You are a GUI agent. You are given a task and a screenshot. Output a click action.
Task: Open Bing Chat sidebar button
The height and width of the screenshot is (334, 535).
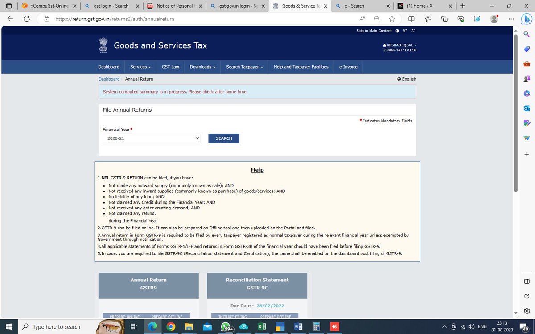(x=527, y=19)
